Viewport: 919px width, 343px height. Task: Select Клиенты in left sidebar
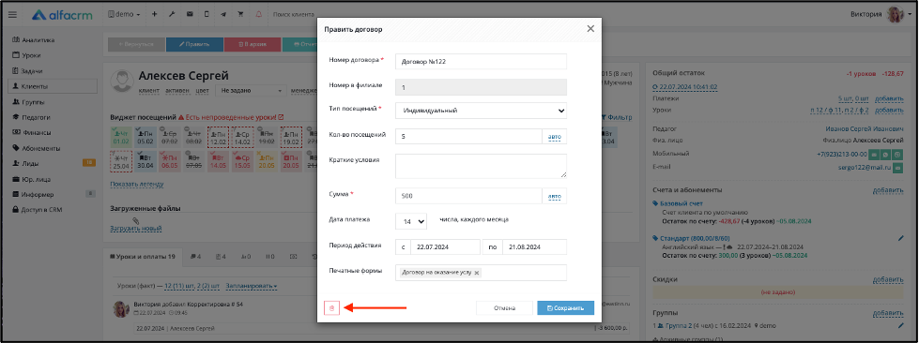[53, 86]
